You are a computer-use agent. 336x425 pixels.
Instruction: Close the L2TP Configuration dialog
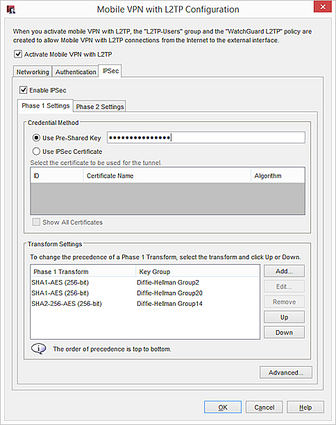322,7
